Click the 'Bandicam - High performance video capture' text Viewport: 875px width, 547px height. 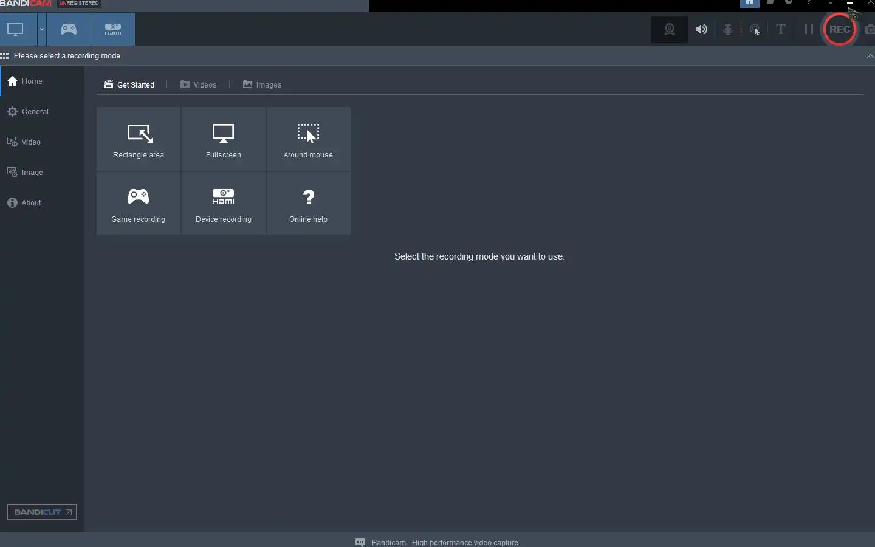445,542
